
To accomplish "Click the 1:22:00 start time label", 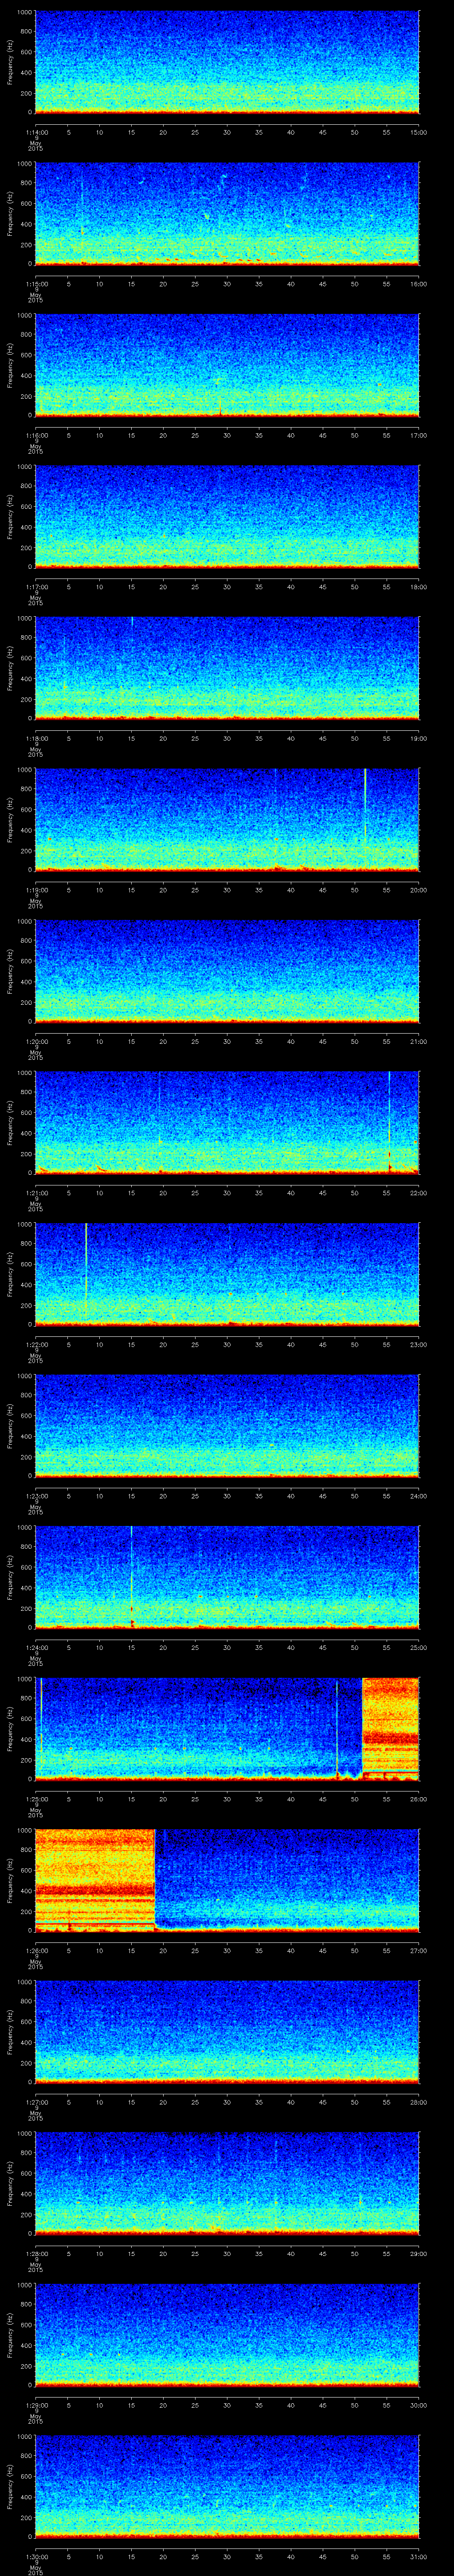I will pos(36,1345).
